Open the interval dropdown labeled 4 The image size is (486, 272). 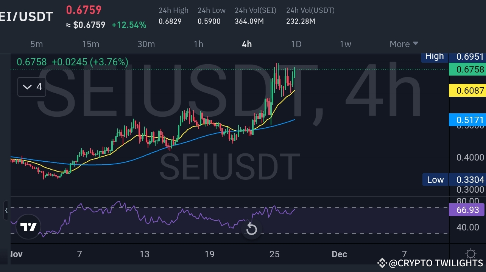32,87
